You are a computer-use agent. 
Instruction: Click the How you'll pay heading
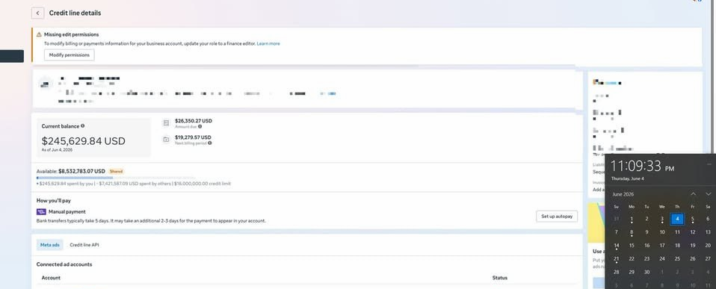pos(53,200)
